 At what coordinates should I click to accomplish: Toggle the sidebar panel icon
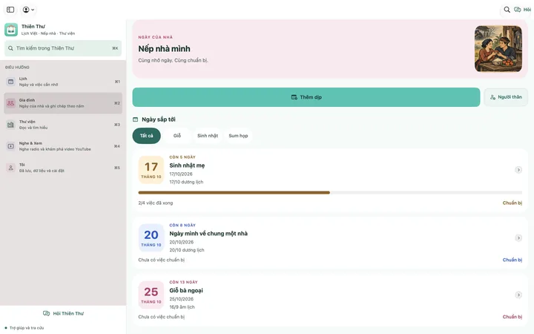coord(10,10)
